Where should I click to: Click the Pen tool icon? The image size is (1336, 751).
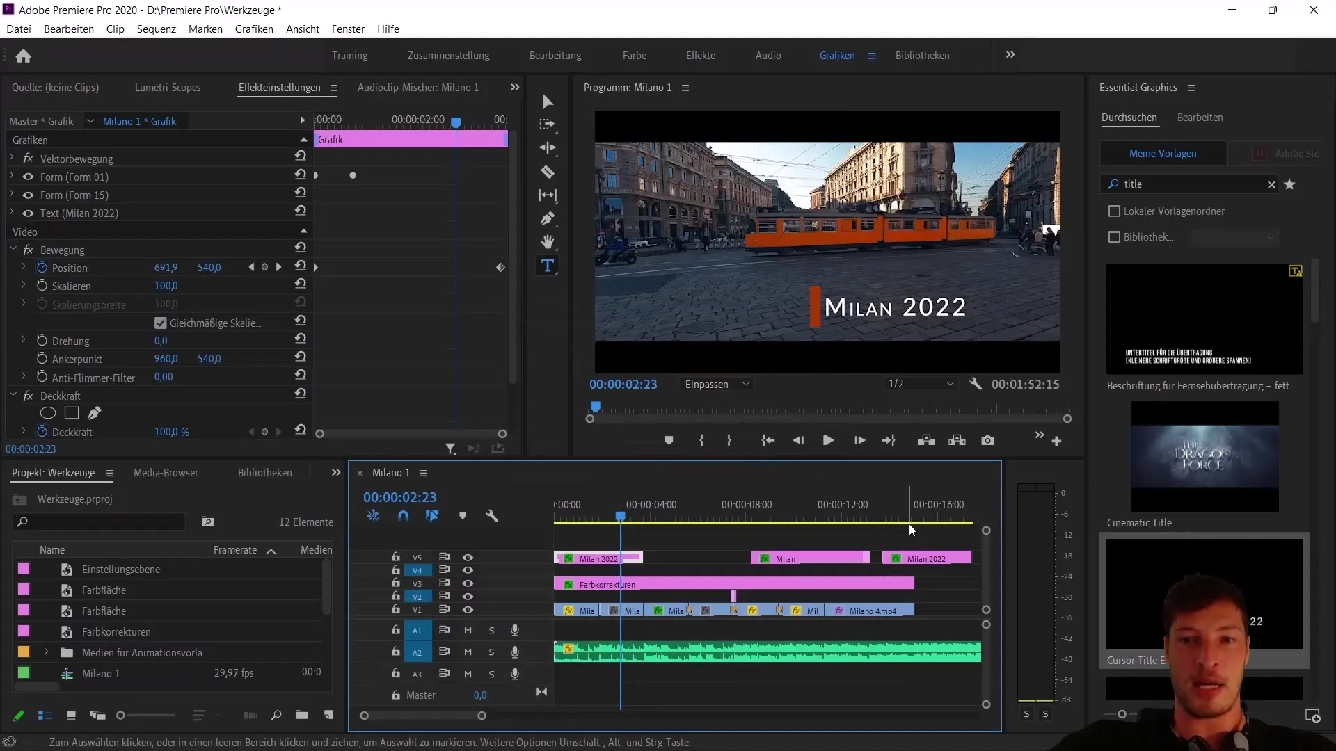(548, 218)
